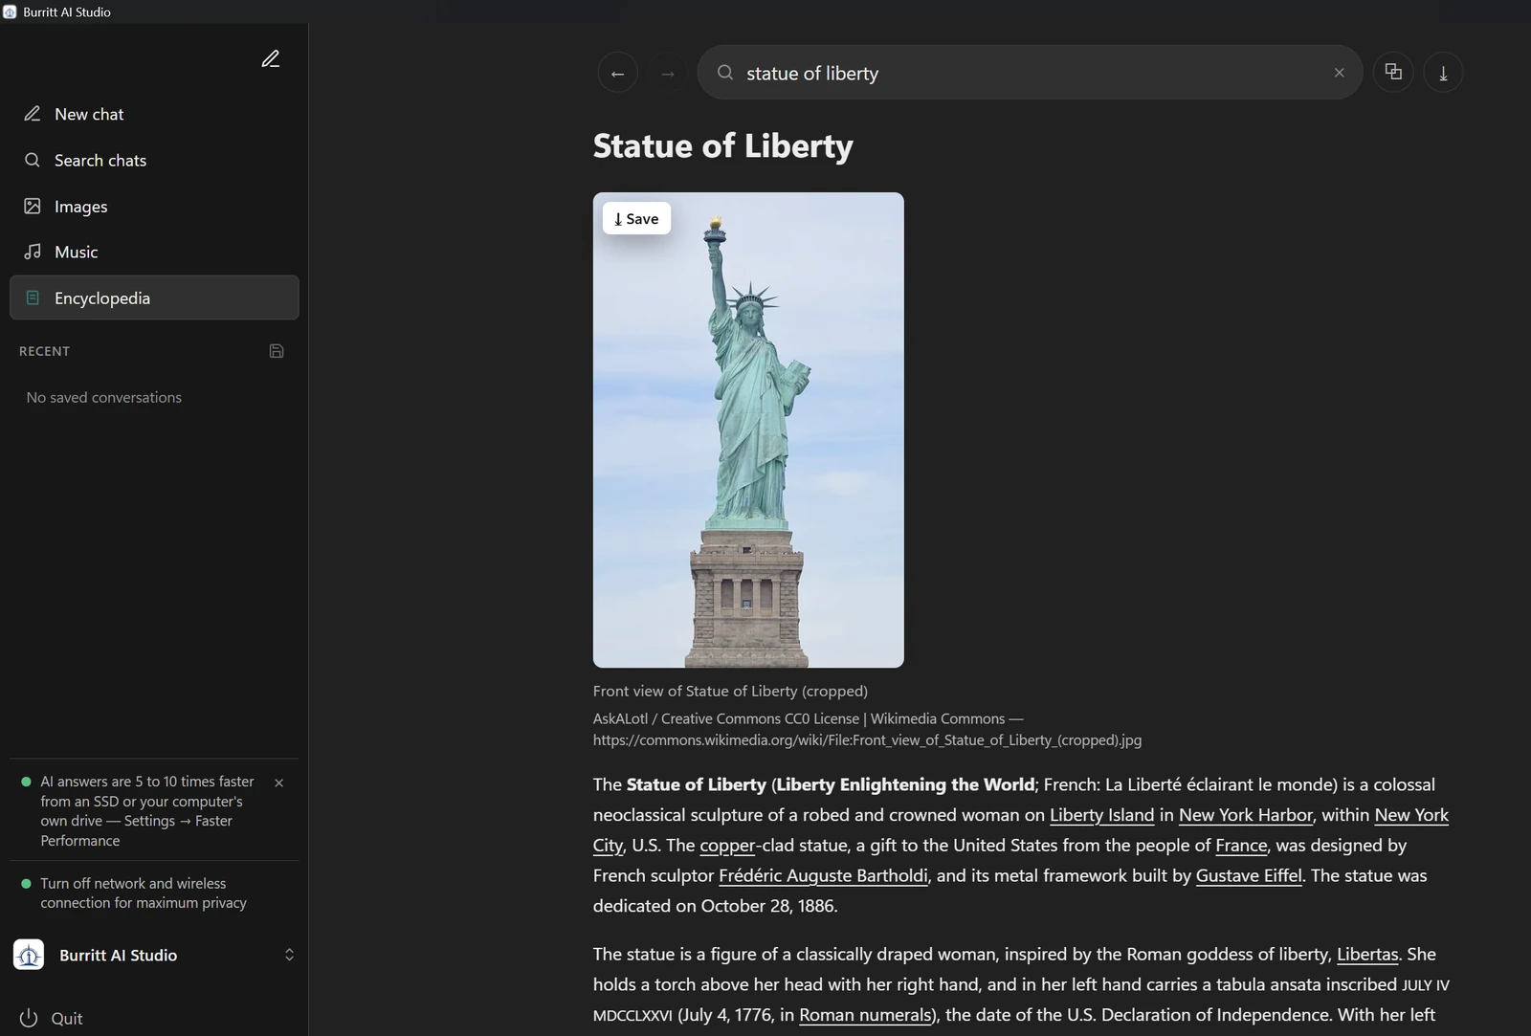
Task: Clear the statue of liberty search text
Action: (1339, 73)
